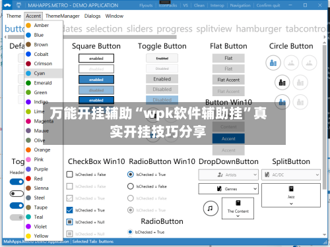Go to the progress tab

click(174, 29)
